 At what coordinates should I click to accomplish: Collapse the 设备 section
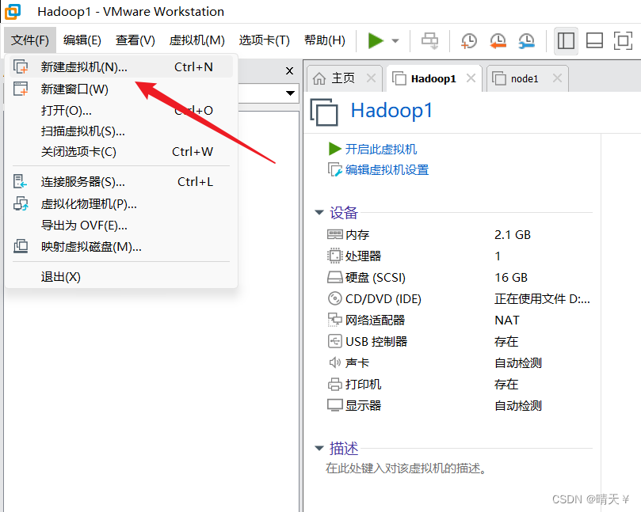pyautogui.click(x=319, y=212)
